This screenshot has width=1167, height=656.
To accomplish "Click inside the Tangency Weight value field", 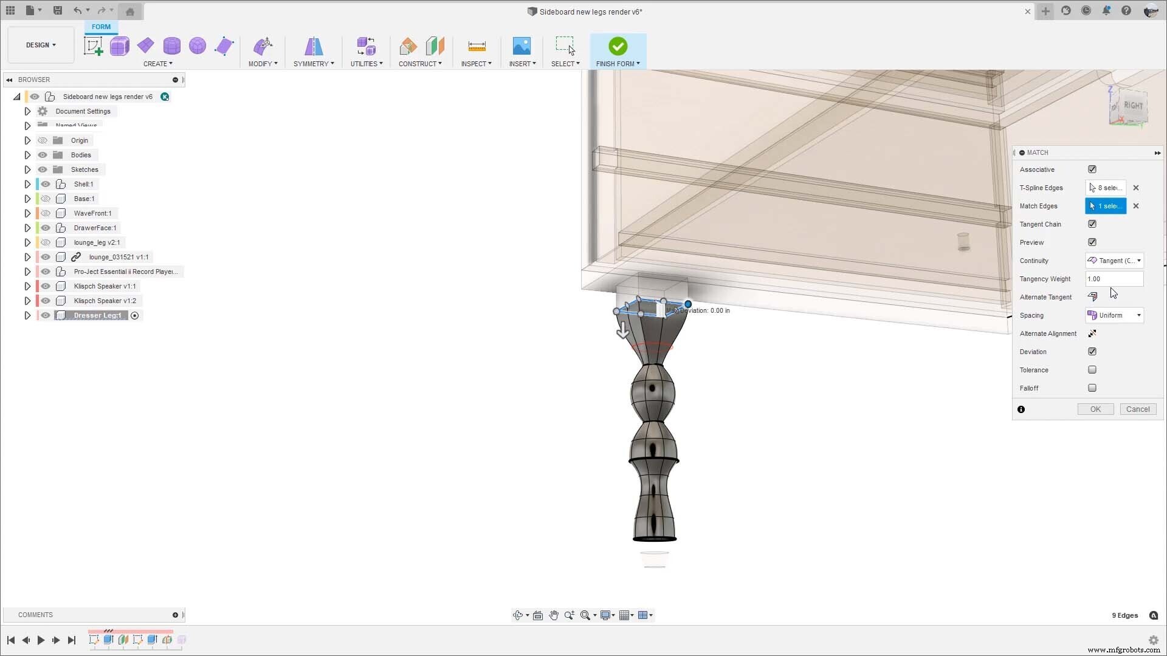I will click(x=1114, y=279).
